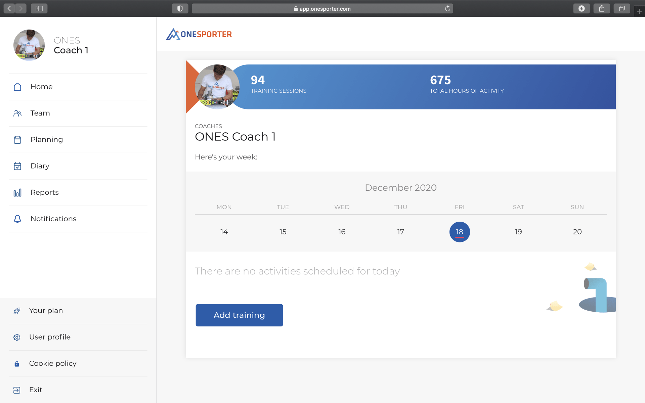645x403 pixels.
Task: Click the 675 total hours stat
Action: 467,84
